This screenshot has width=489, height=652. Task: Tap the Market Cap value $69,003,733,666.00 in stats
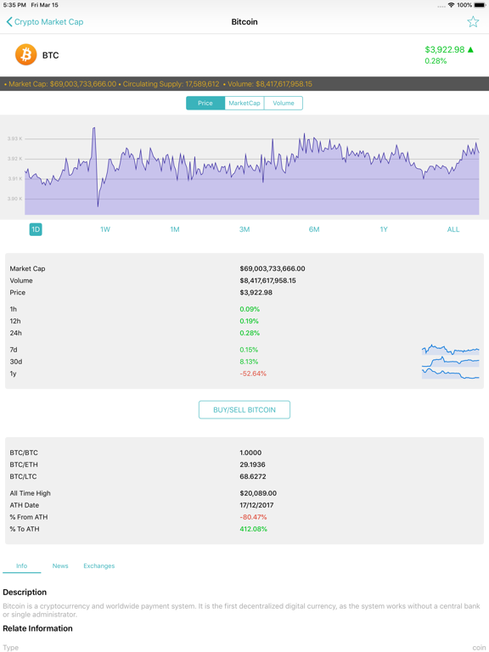tap(273, 268)
